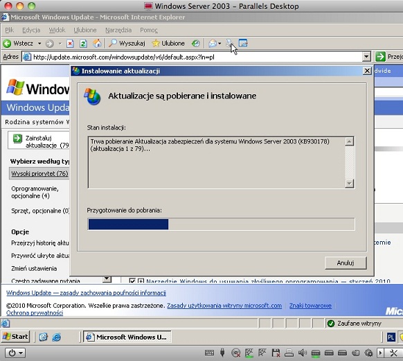This screenshot has height=361, width=403.
Task: Expand Parallels status bar arrow
Action: pyautogui.click(x=380, y=353)
